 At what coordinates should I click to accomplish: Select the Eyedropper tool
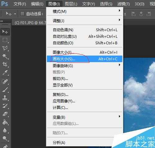click(x=5, y=72)
